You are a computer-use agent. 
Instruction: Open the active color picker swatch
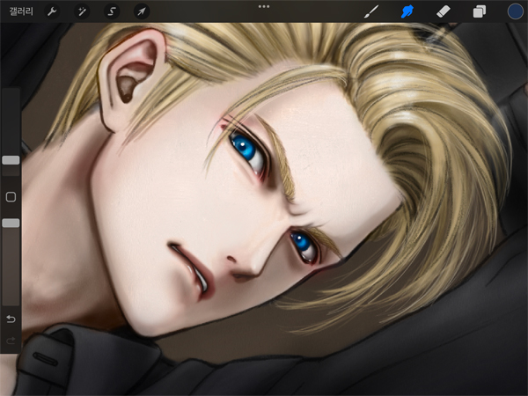click(x=515, y=11)
